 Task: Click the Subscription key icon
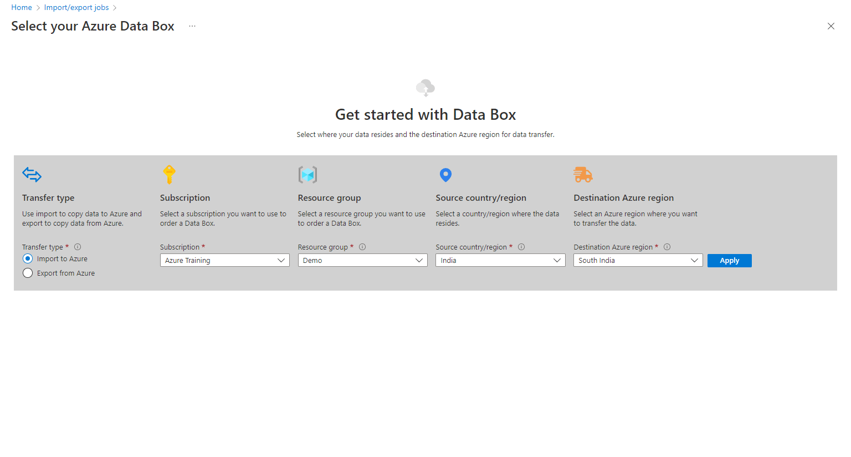tap(170, 174)
